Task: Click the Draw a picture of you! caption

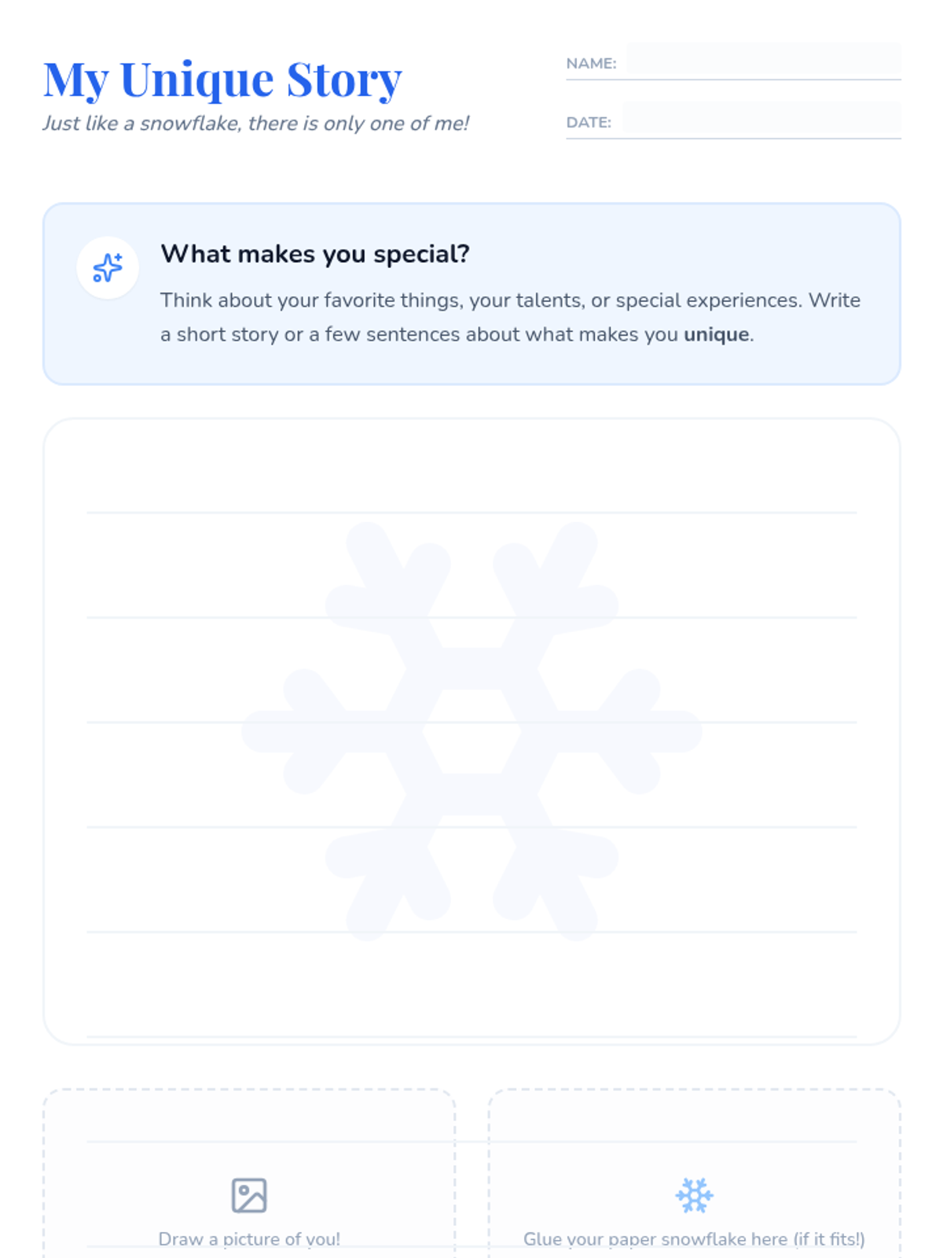Action: pyautogui.click(x=249, y=1239)
